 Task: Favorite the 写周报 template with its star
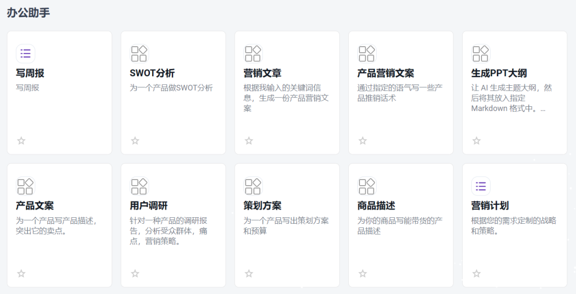(21, 141)
